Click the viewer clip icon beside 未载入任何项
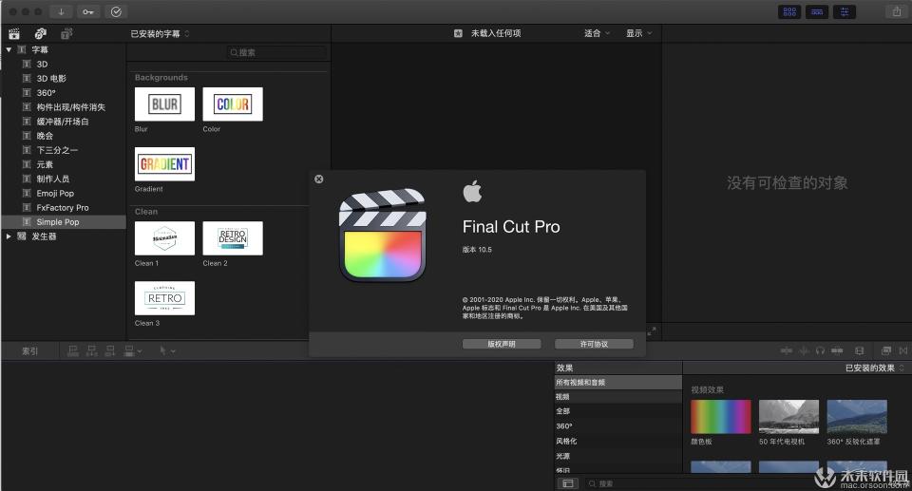Image resolution: width=912 pixels, height=491 pixels. 458,34
